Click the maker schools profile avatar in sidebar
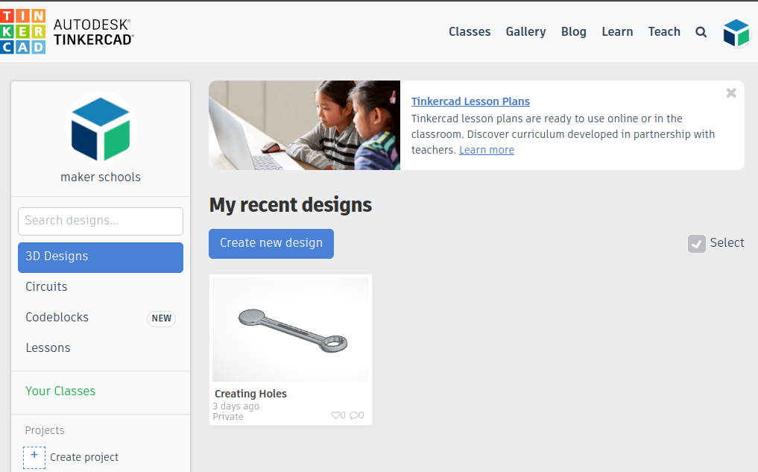Viewport: 758px width, 472px height. pyautogui.click(x=101, y=129)
